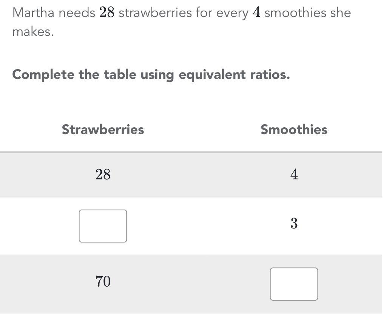Screen dimensions: 383x332
Task: Click the empty Strawberries input box
Action: [x=103, y=226]
